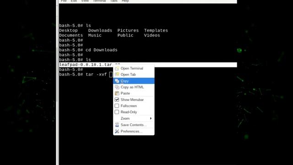Click the Documents directory name
Image resolution: width=293 pixels, height=165 pixels.
71,35
